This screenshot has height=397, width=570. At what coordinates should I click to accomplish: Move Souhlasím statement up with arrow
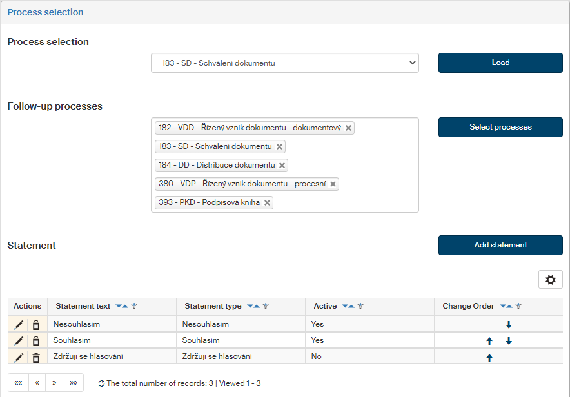coord(489,341)
